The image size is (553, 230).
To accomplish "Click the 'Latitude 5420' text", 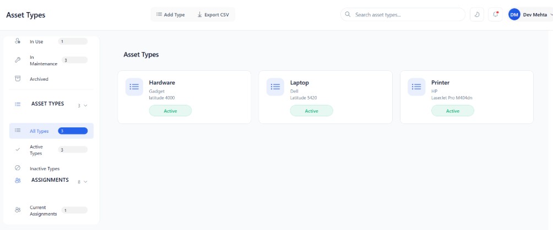I will pos(303,98).
